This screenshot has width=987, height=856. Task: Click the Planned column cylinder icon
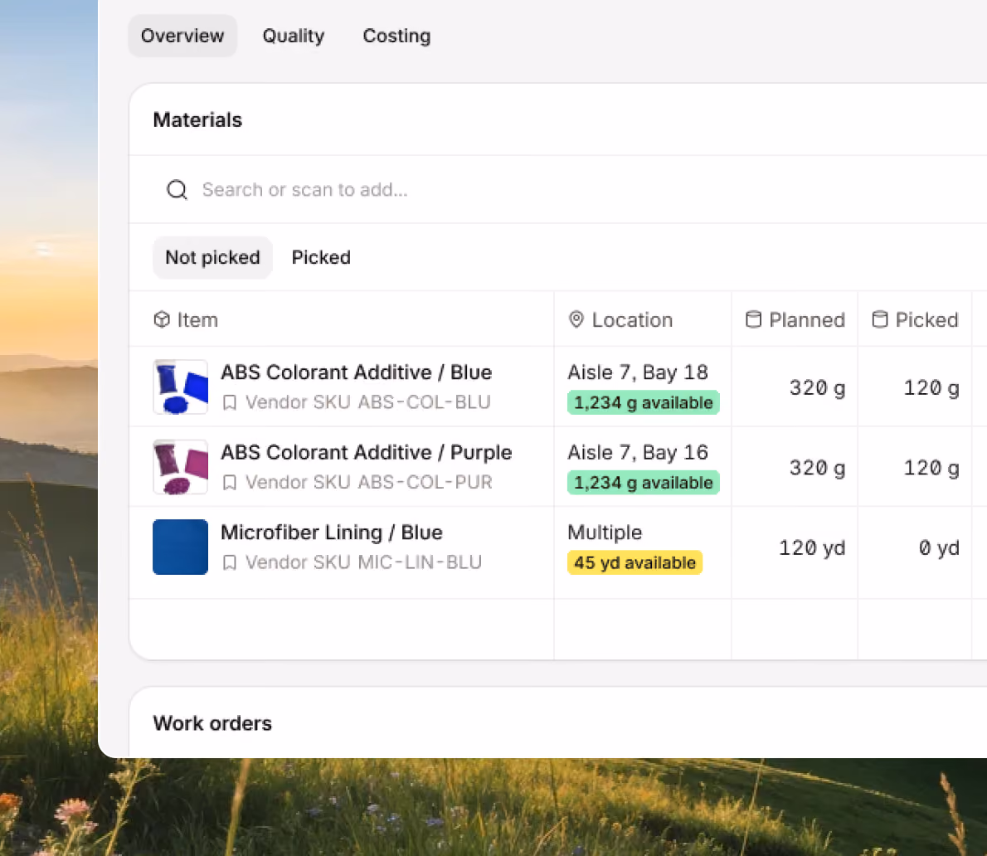click(x=753, y=319)
